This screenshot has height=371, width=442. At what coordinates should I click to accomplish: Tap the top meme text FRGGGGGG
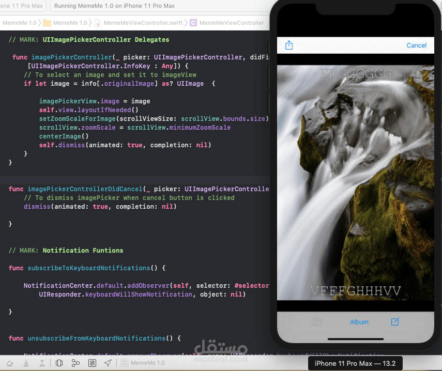pyautogui.click(x=356, y=74)
